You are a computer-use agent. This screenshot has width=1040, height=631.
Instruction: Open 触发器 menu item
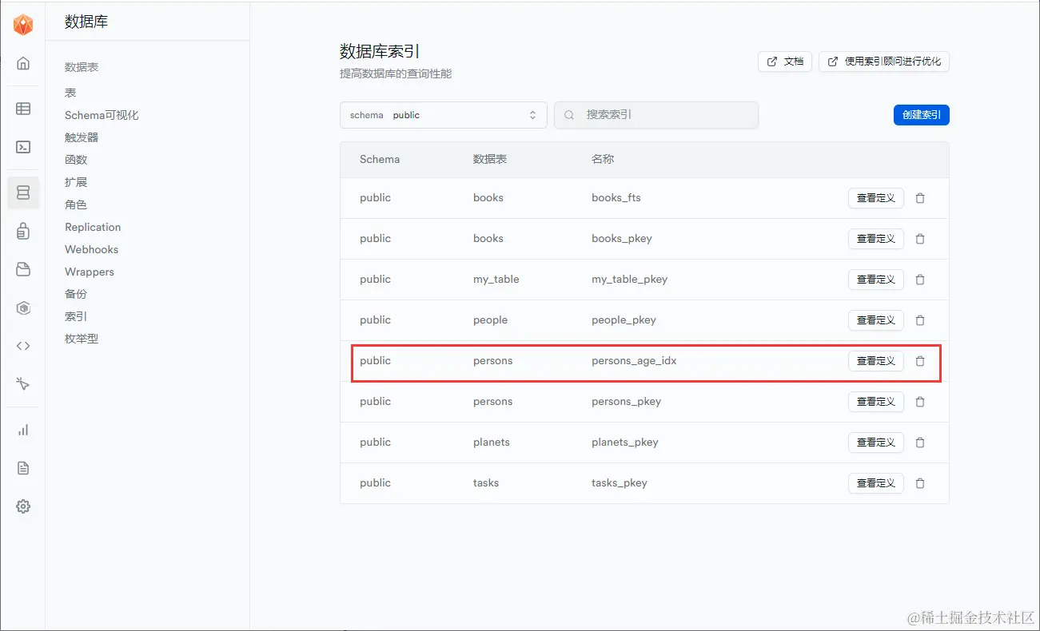coord(82,137)
